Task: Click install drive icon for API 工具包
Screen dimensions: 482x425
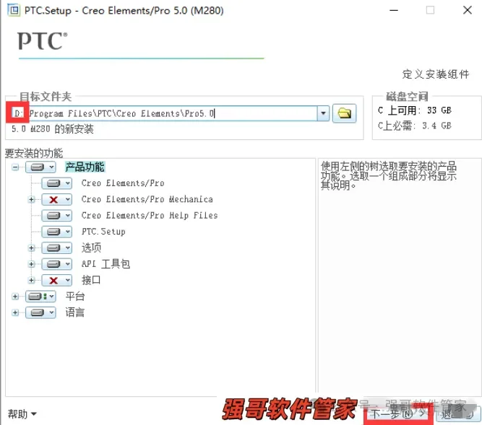Action: 53,264
